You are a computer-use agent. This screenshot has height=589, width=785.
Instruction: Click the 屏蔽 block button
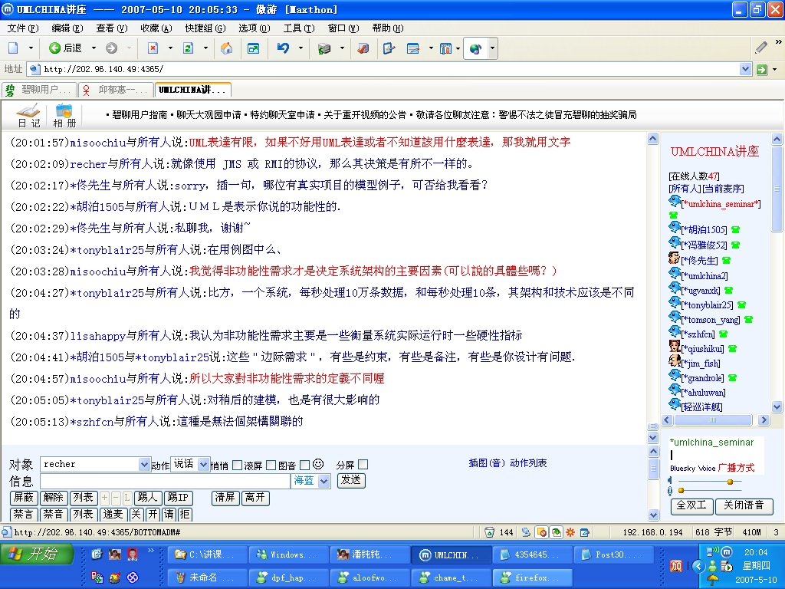click(x=24, y=497)
